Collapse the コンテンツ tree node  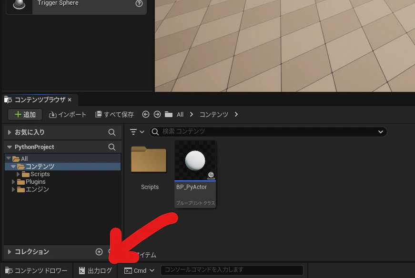tap(13, 167)
